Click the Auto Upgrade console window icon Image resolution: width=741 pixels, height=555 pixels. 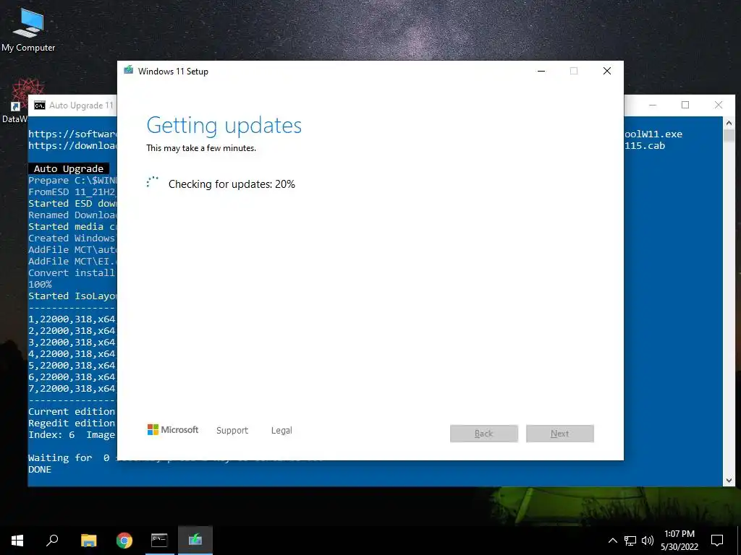coord(40,106)
